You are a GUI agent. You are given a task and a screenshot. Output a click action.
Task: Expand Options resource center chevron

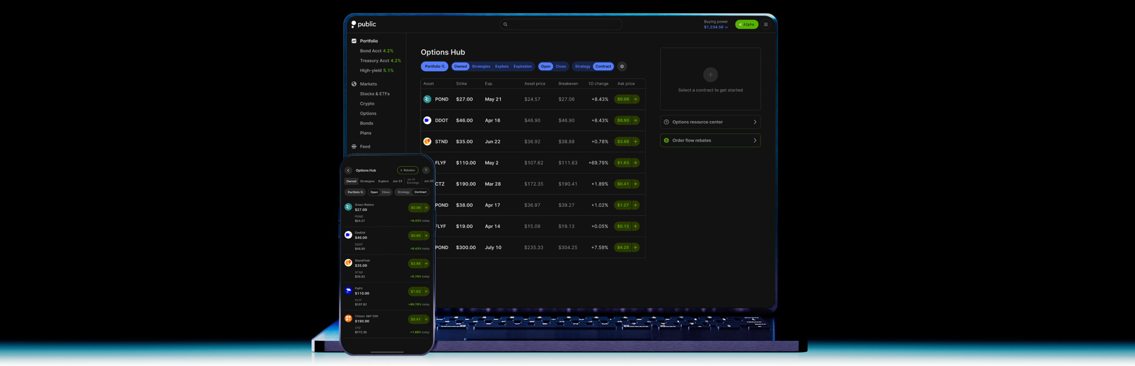(x=755, y=122)
